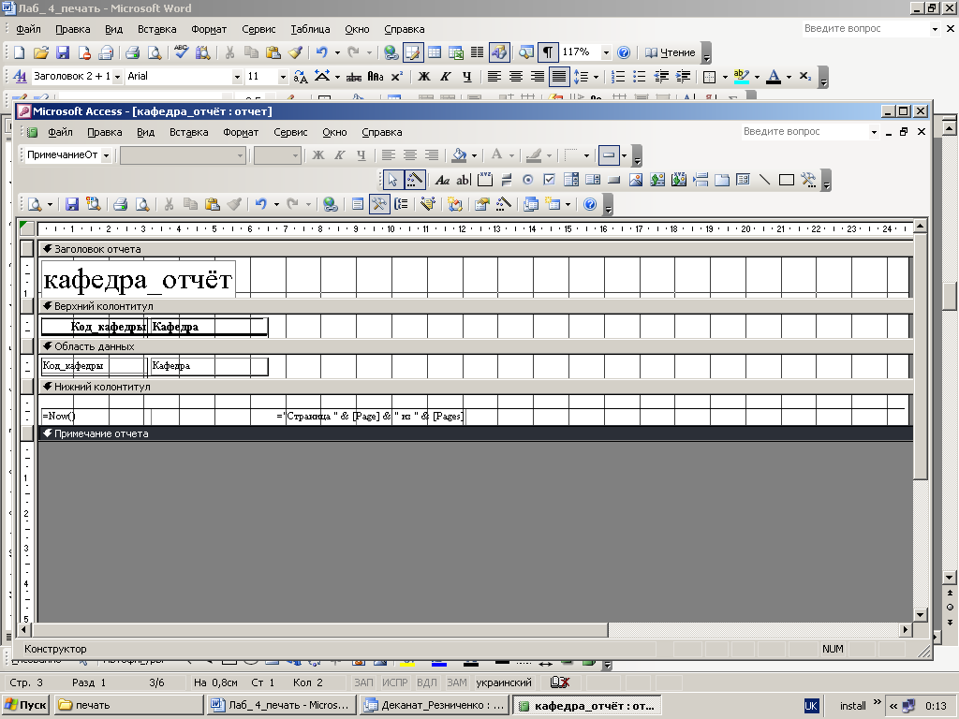Screen dimensions: 959x719
Task: Undo last action in Access toolbar
Action: coord(261,204)
